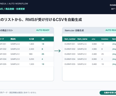Click 'DUMMY-005' in the item.csv table
Viewport: 116px width, 96px height.
(70, 64)
